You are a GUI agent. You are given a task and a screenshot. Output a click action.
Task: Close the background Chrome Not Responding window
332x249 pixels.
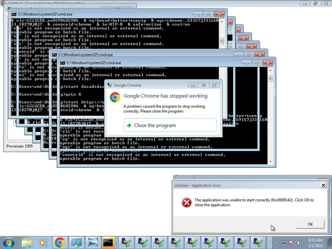[326, 3]
